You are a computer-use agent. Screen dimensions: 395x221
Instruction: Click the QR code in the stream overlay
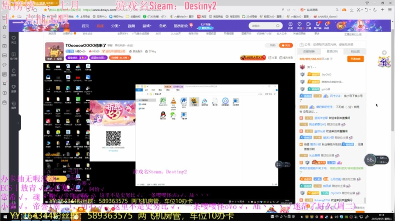113,138
